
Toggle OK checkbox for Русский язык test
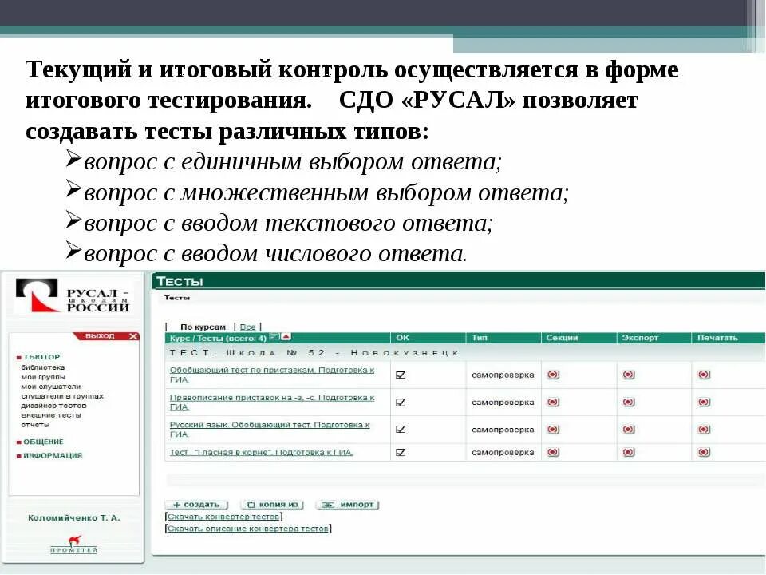click(401, 430)
